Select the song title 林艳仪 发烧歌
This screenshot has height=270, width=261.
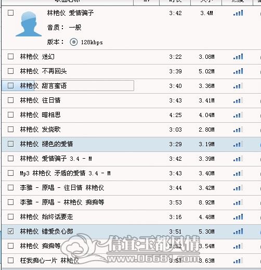click(40, 130)
